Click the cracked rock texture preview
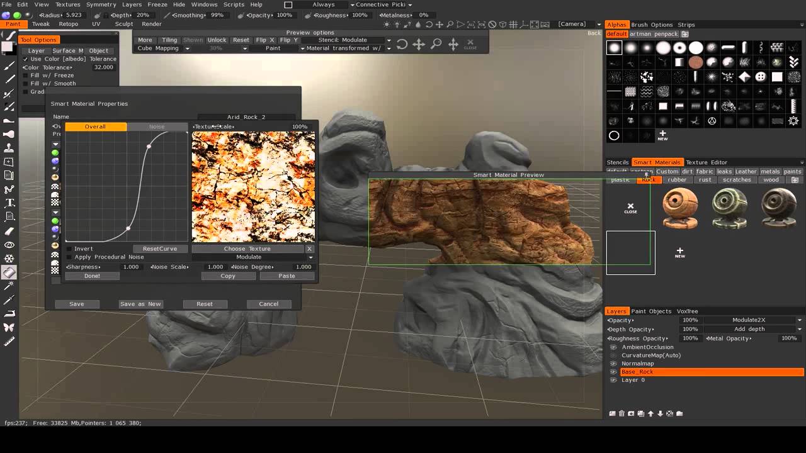 click(253, 187)
